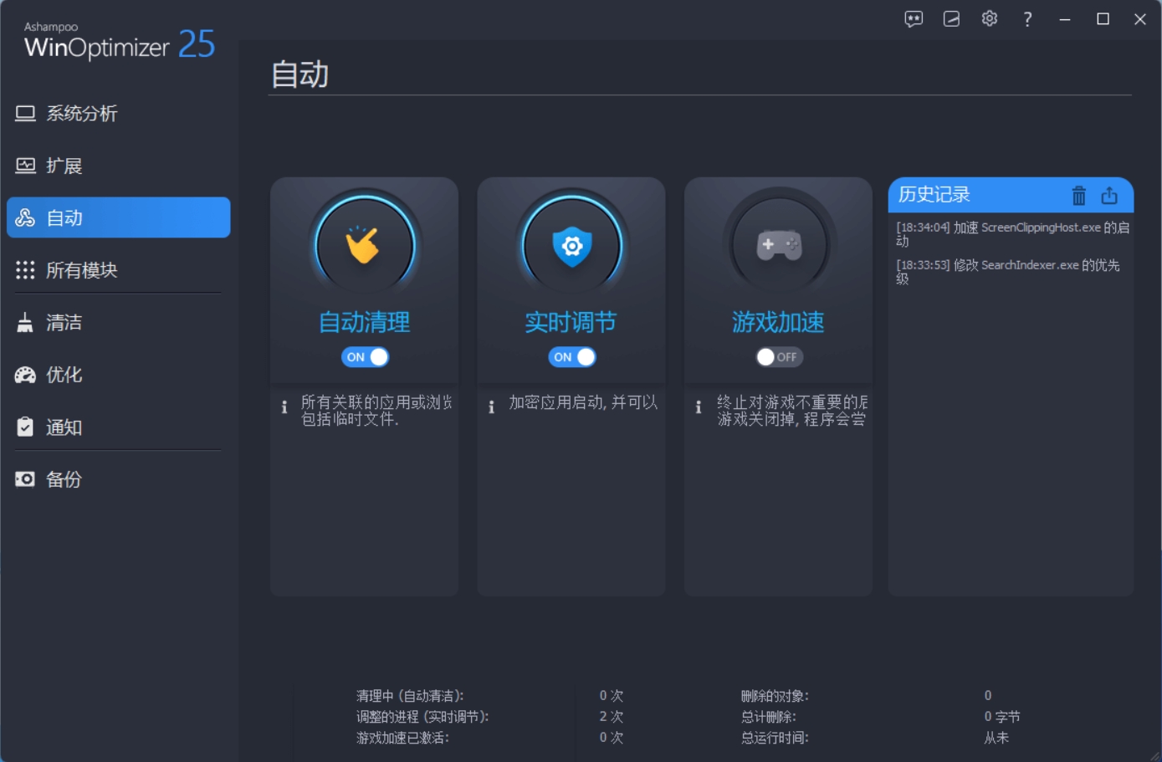Screen dimensions: 1162x762
Task: Select history entry about SearchIndexer.exe
Action: (x=1008, y=272)
